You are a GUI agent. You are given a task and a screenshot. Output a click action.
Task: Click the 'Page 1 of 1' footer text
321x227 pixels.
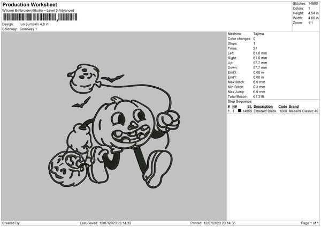(x=310, y=223)
